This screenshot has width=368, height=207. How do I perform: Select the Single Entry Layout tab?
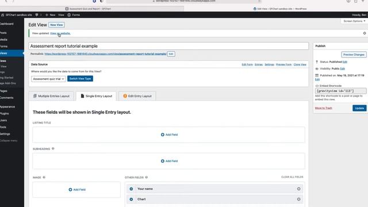coord(96,96)
